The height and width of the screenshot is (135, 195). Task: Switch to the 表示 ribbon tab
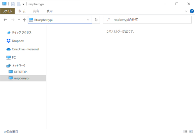click(x=50, y=11)
